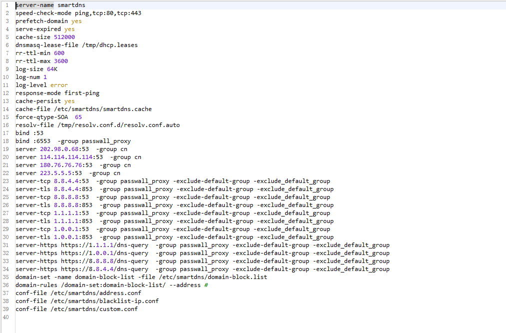Click the rr-ttl-min value 600
Screen dimensions: 506x333
tap(59, 53)
